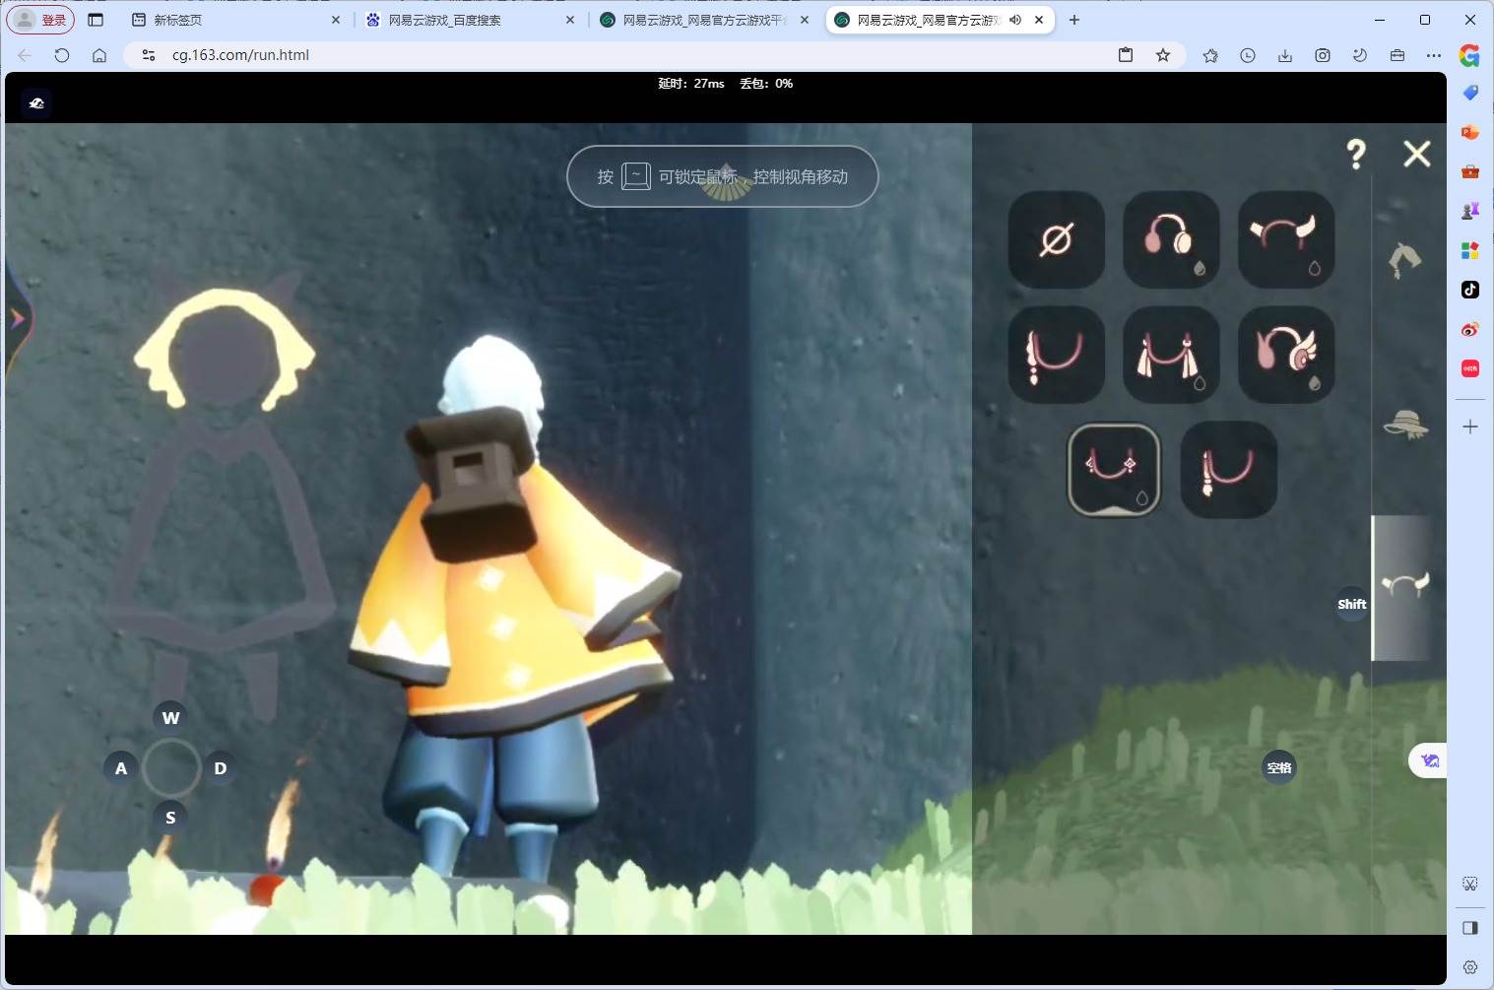The image size is (1494, 990).
Task: Expand the left edge side panel arrow
Action: point(18,318)
